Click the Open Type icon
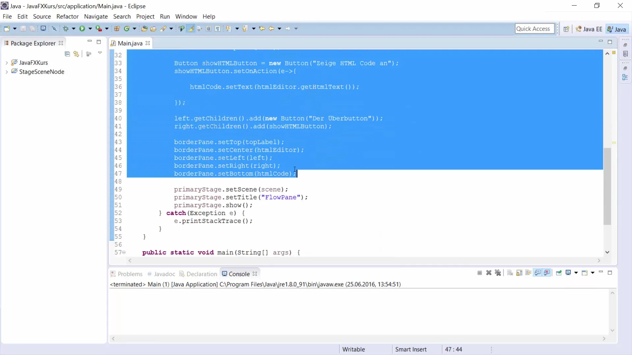 (x=144, y=29)
